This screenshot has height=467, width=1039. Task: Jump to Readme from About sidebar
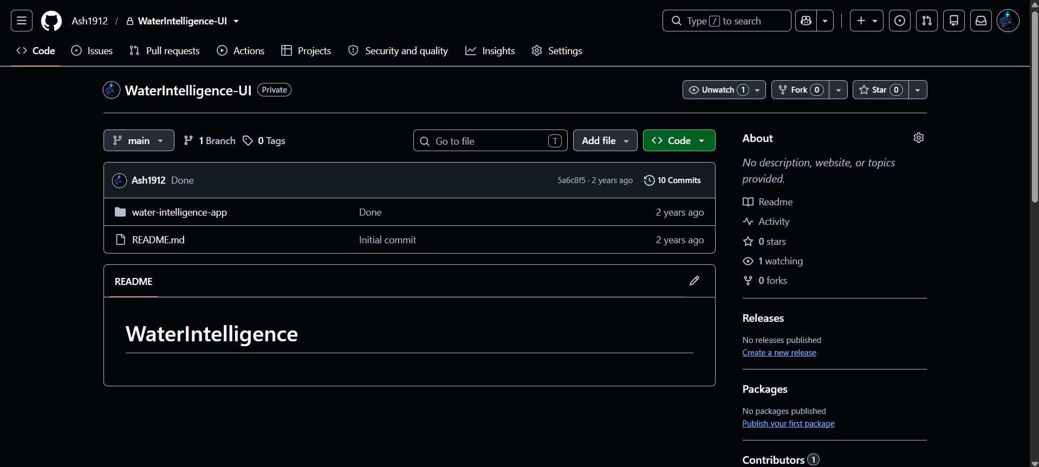point(768,202)
